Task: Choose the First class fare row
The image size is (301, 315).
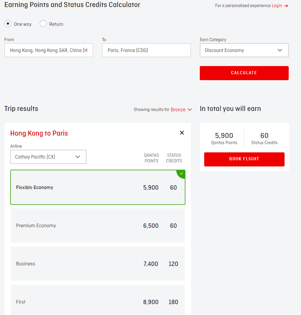Action: [98, 302]
